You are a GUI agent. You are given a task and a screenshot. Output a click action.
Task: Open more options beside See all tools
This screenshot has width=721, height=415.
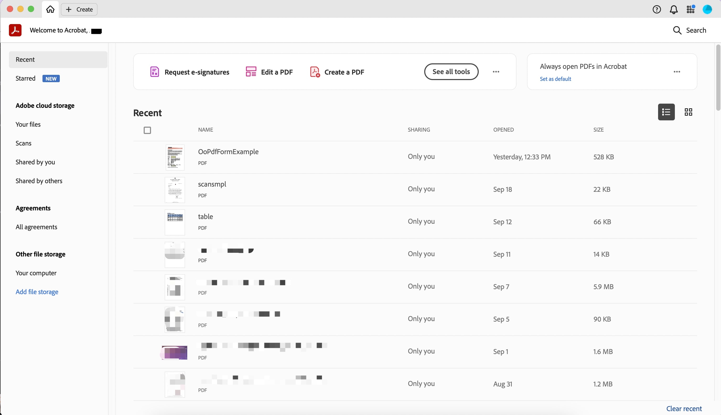click(x=496, y=72)
